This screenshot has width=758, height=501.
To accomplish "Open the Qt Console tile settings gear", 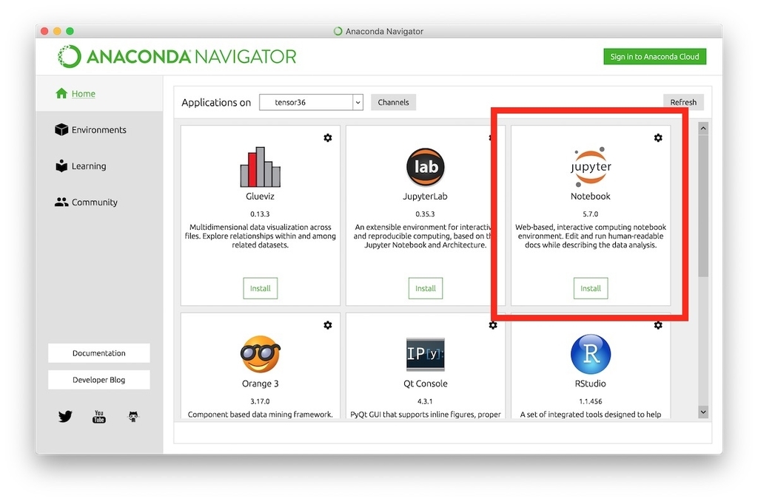I will [x=492, y=325].
